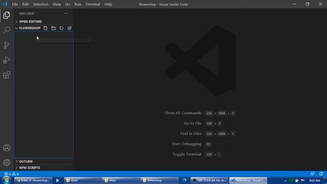Expand the OPEN EDITORS section
Screen dimensions: 327x184
tap(43, 21)
